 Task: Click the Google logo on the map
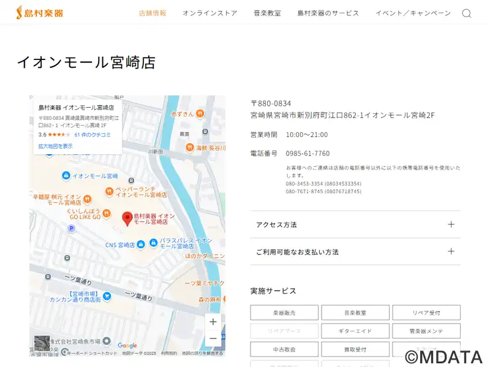pyautogui.click(x=127, y=346)
